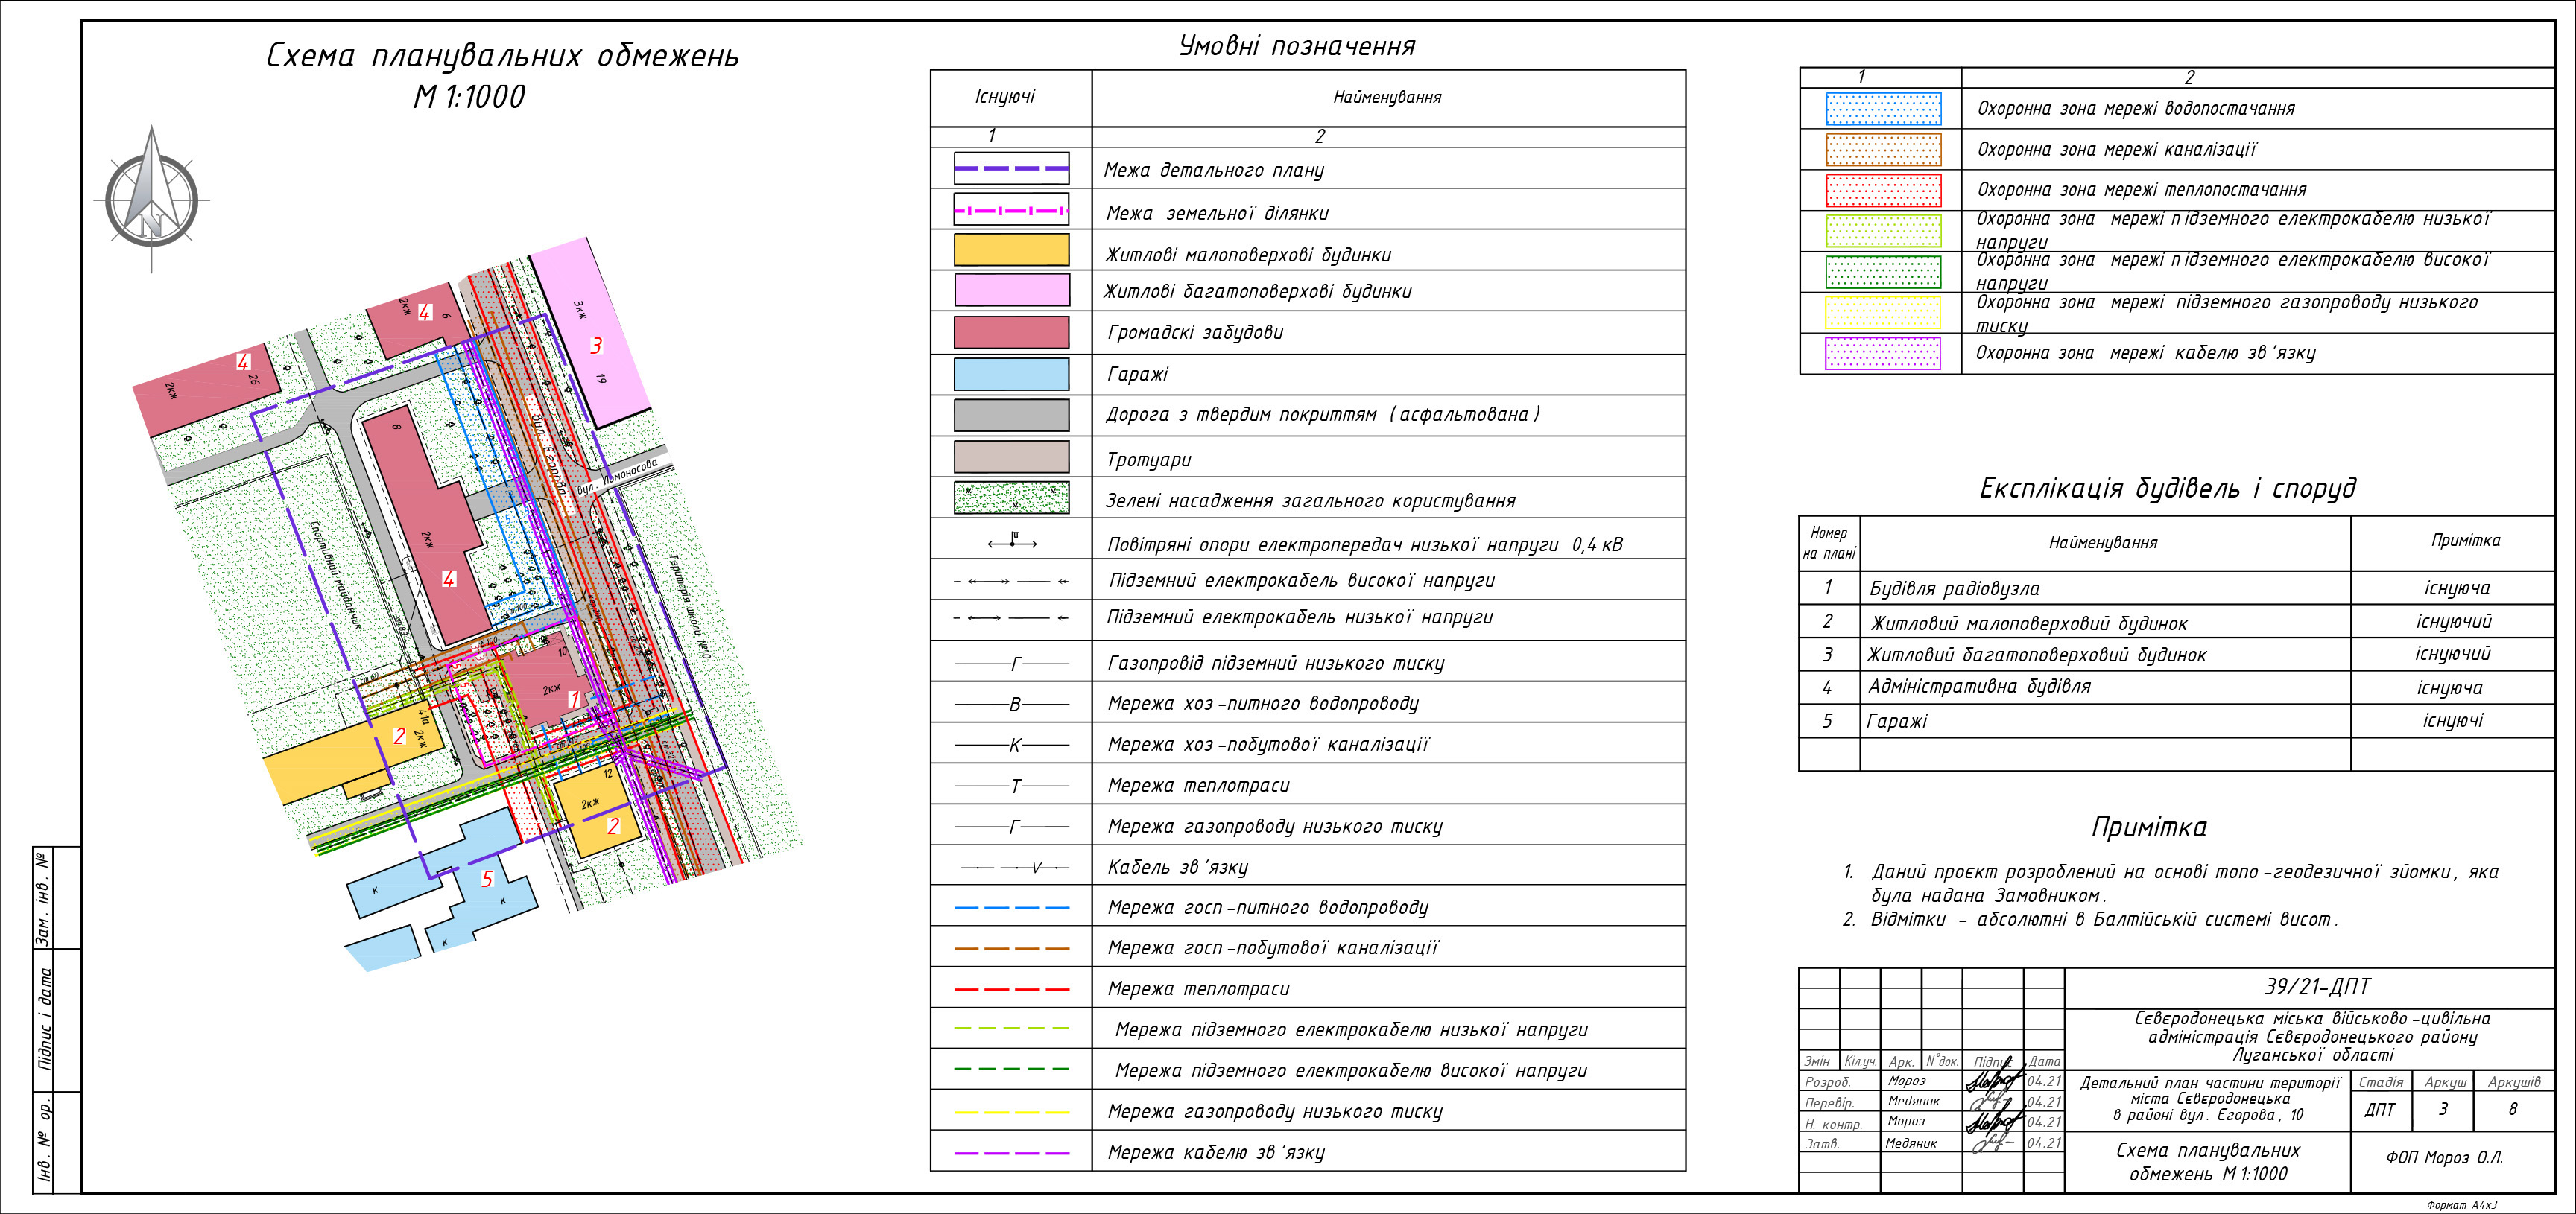Viewport: 2576px width, 1214px height.
Task: Click the 'Схема планувальних обмежень' main title
Action: click(x=502, y=56)
